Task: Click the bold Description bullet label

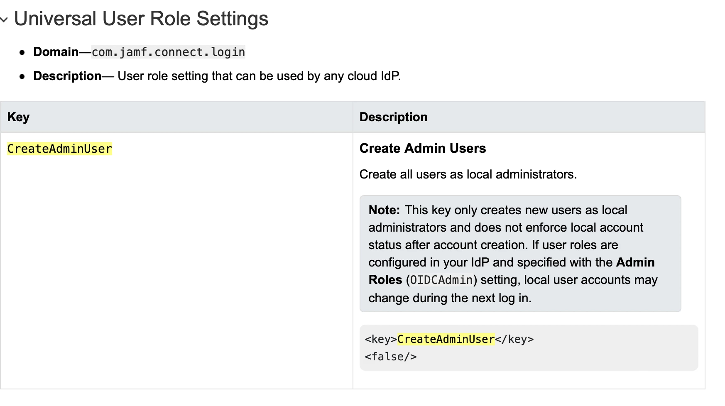Action: [x=67, y=76]
